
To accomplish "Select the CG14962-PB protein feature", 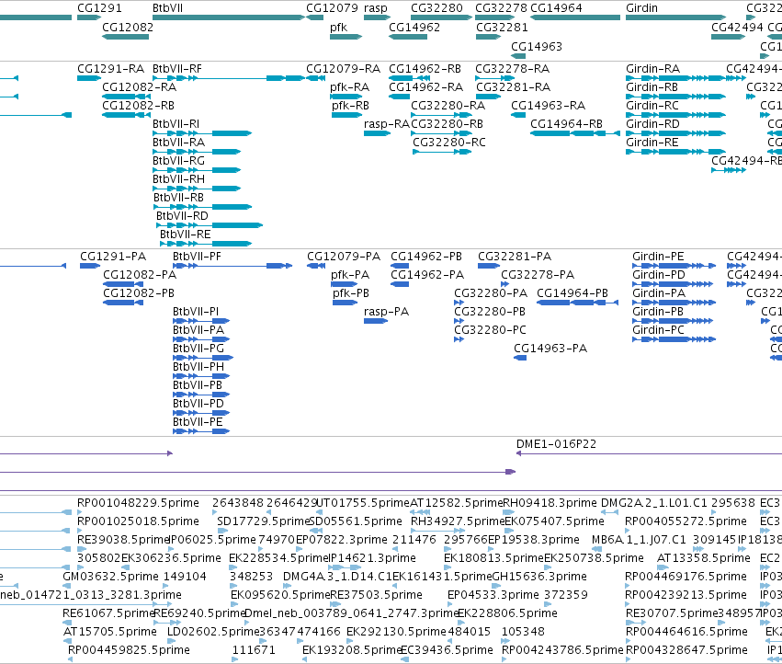I will point(400,266).
